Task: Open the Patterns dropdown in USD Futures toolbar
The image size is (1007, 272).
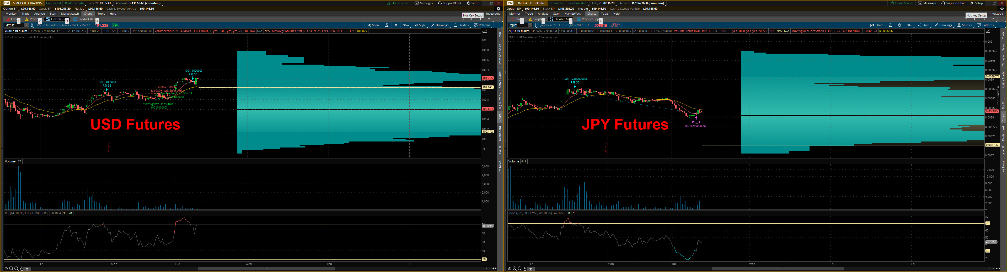Action: (482, 25)
